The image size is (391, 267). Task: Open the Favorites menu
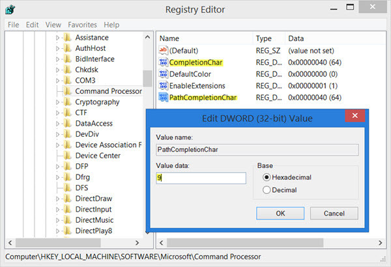tap(82, 25)
